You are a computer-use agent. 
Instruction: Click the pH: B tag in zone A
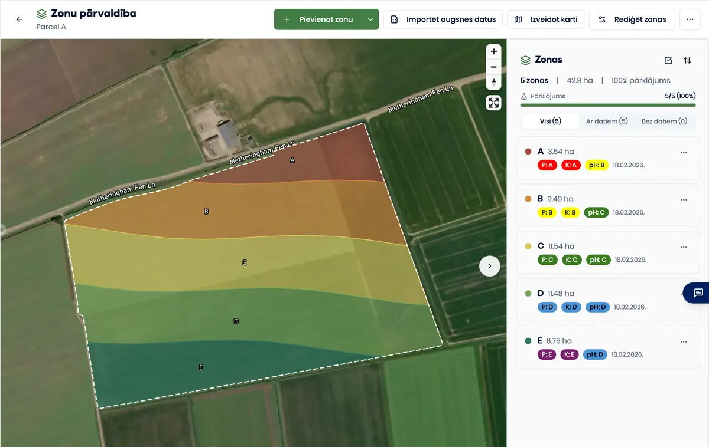pos(596,165)
